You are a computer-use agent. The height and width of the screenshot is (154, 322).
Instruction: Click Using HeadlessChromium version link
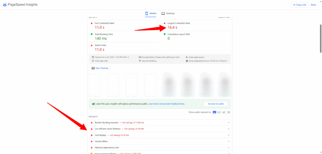208,61
